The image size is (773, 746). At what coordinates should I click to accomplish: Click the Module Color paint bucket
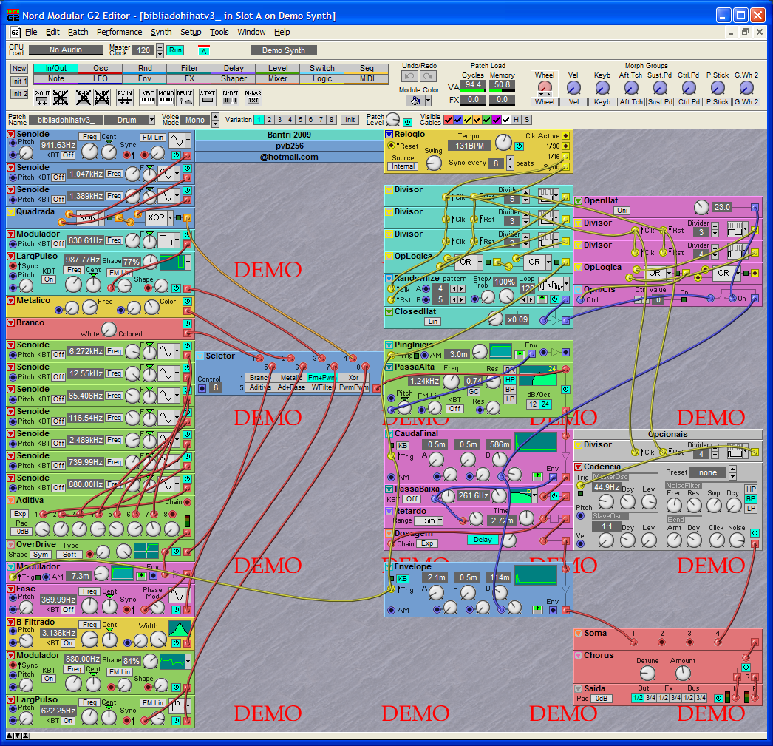(x=415, y=101)
